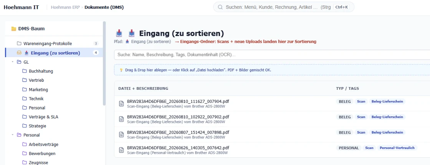Viewport: 430px width, 165px height.
Task: Click the DMS tree vertical scrollbar
Action: [x=104, y=64]
